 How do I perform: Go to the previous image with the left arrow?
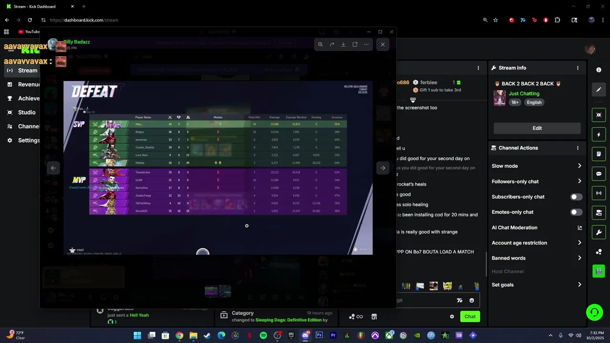(53, 168)
